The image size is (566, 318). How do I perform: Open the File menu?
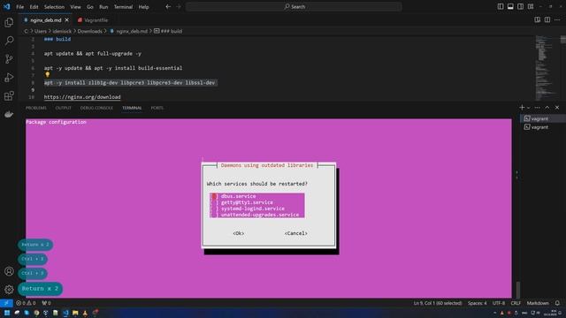click(x=19, y=7)
